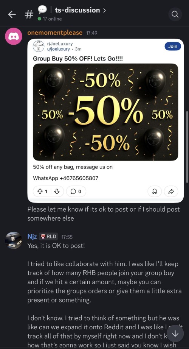The height and width of the screenshot is (349, 189).
Task: Tap the onemomentplease username
Action: [x=55, y=33]
